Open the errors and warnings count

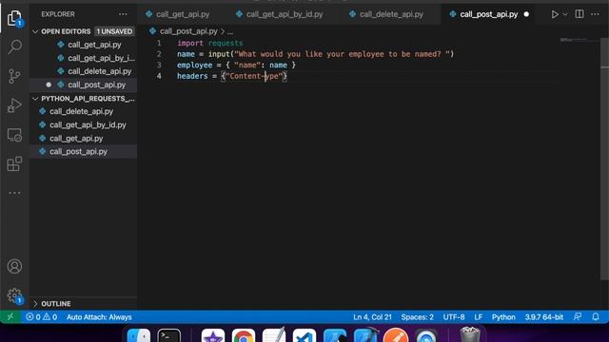point(42,316)
